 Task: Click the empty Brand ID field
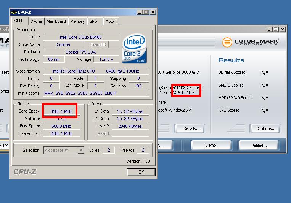click(x=114, y=44)
